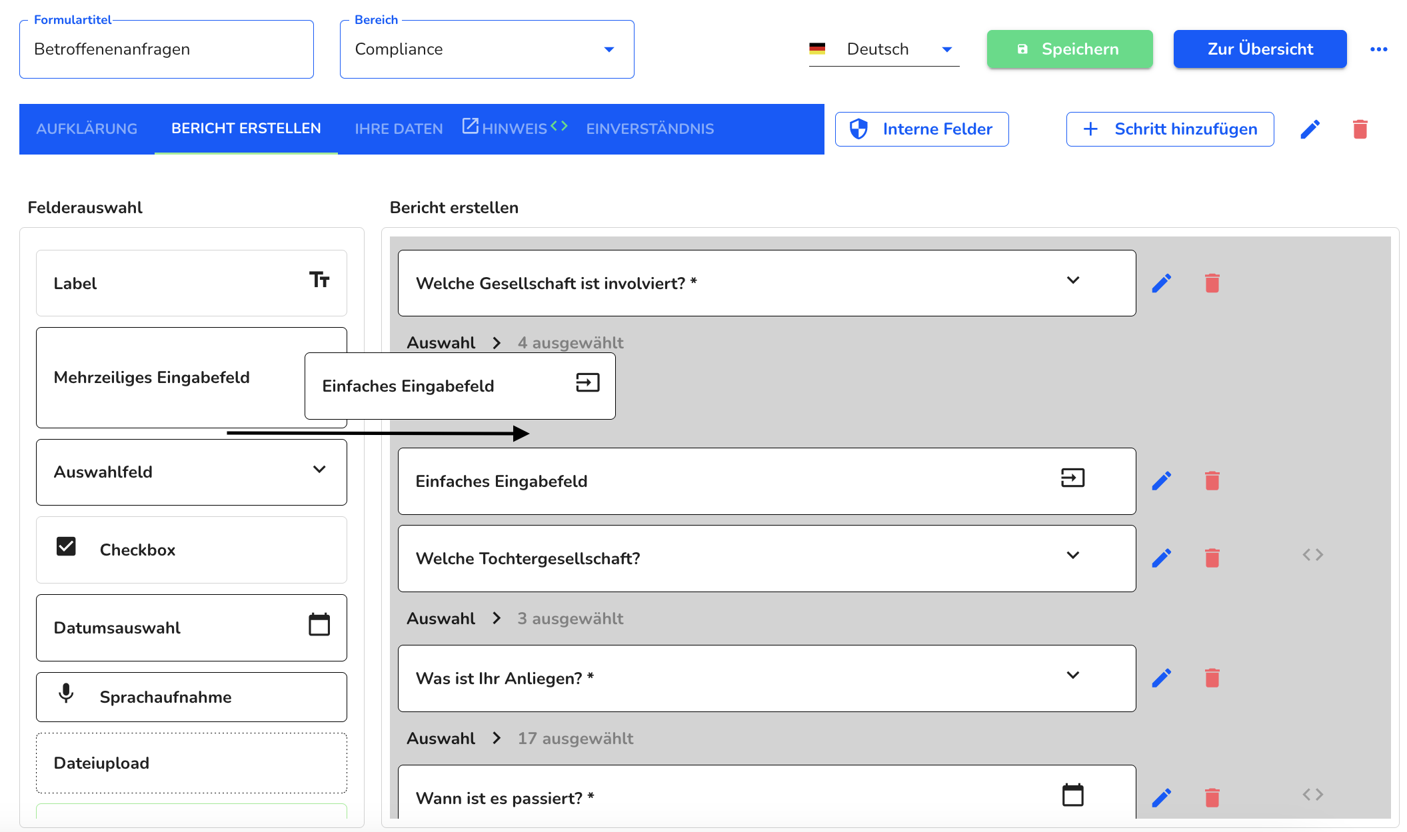
Task: Expand the Auswahl with 4 ausgewählt
Action: click(496, 343)
